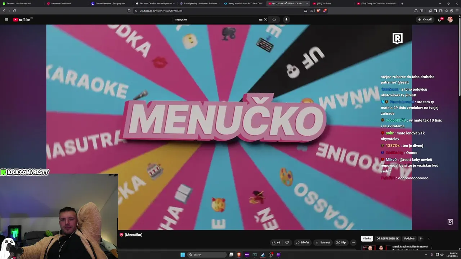461x259 pixels.
Task: Share the video with Zdieľať
Action: (303, 242)
